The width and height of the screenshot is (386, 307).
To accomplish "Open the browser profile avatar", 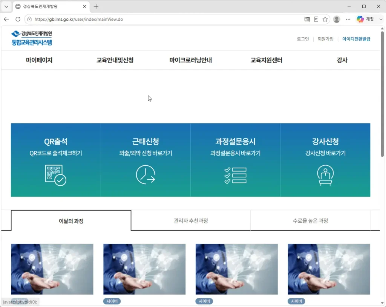I will point(337,19).
